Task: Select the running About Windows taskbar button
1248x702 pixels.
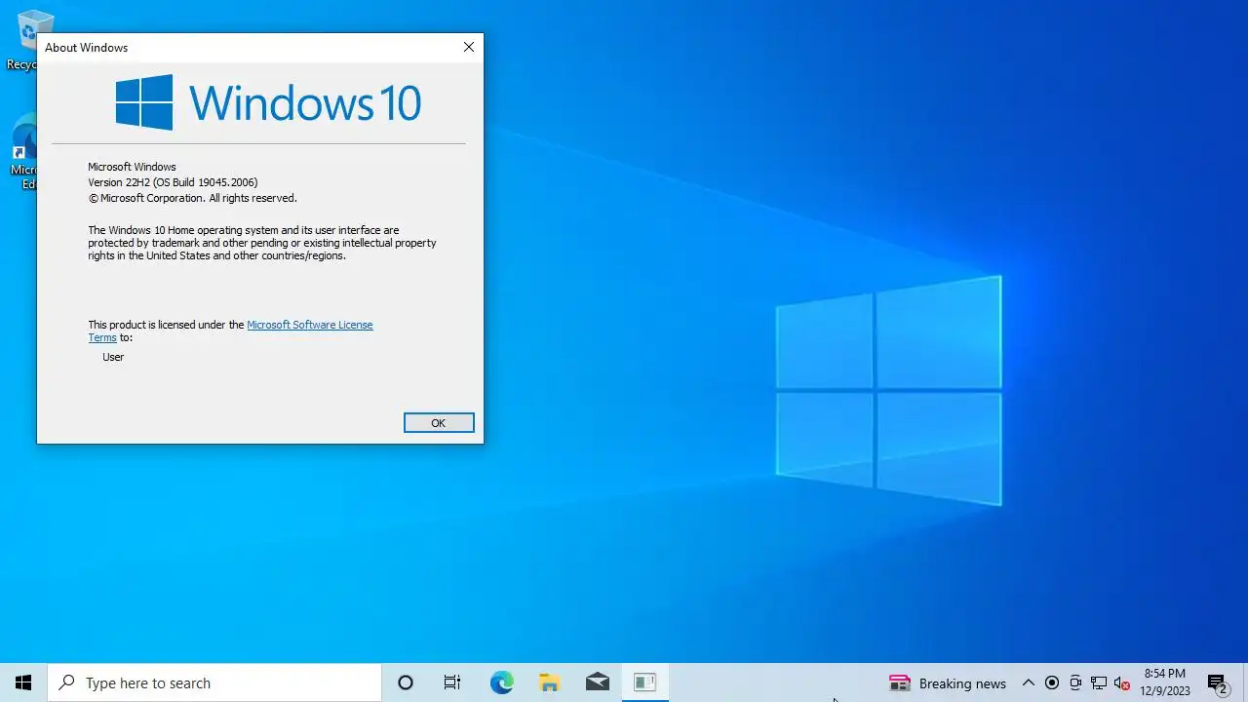Action: click(x=644, y=682)
